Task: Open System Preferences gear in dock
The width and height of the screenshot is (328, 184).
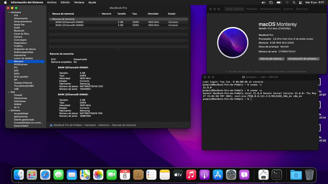Action: click(231, 175)
